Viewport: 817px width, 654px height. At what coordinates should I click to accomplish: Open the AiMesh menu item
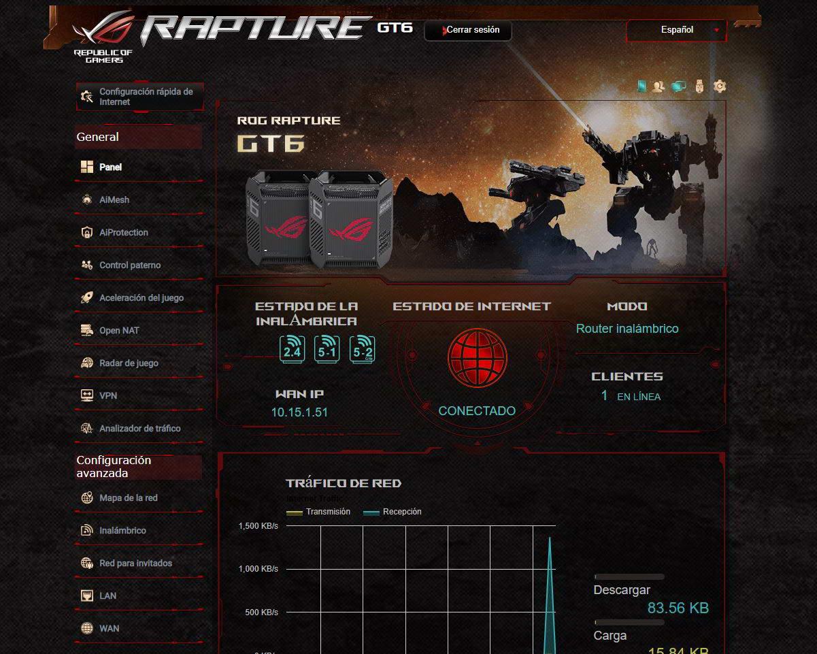tap(139, 199)
